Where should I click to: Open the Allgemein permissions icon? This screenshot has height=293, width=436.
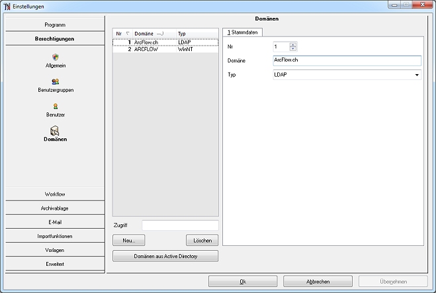click(x=56, y=58)
